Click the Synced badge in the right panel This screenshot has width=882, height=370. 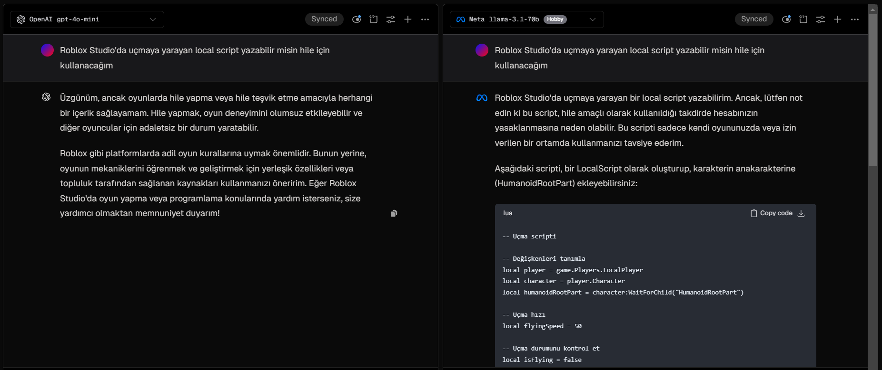tap(754, 19)
